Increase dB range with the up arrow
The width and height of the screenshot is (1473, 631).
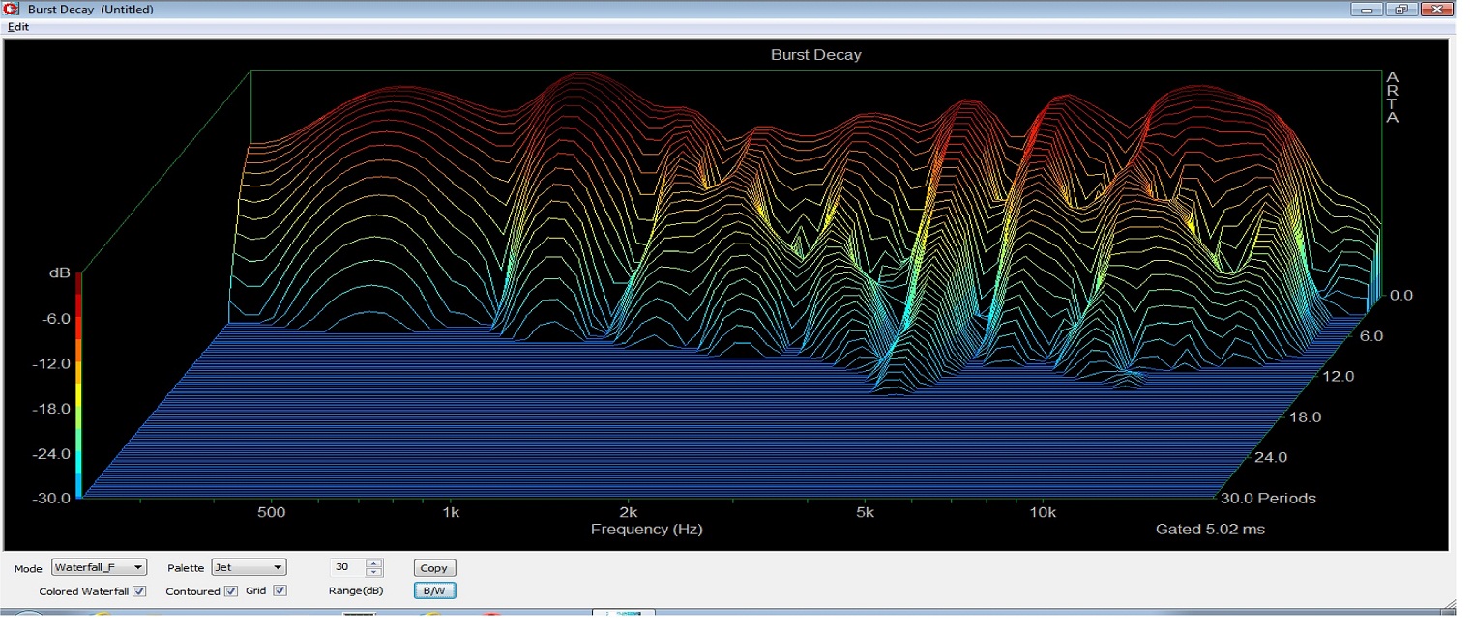[x=374, y=563]
